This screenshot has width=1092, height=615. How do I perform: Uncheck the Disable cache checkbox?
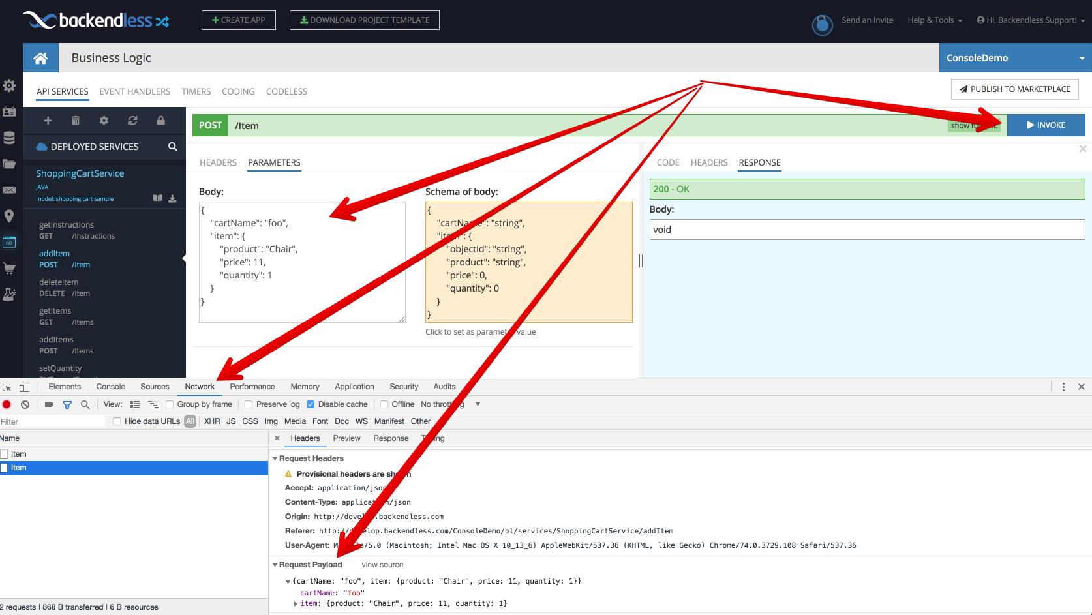point(311,404)
